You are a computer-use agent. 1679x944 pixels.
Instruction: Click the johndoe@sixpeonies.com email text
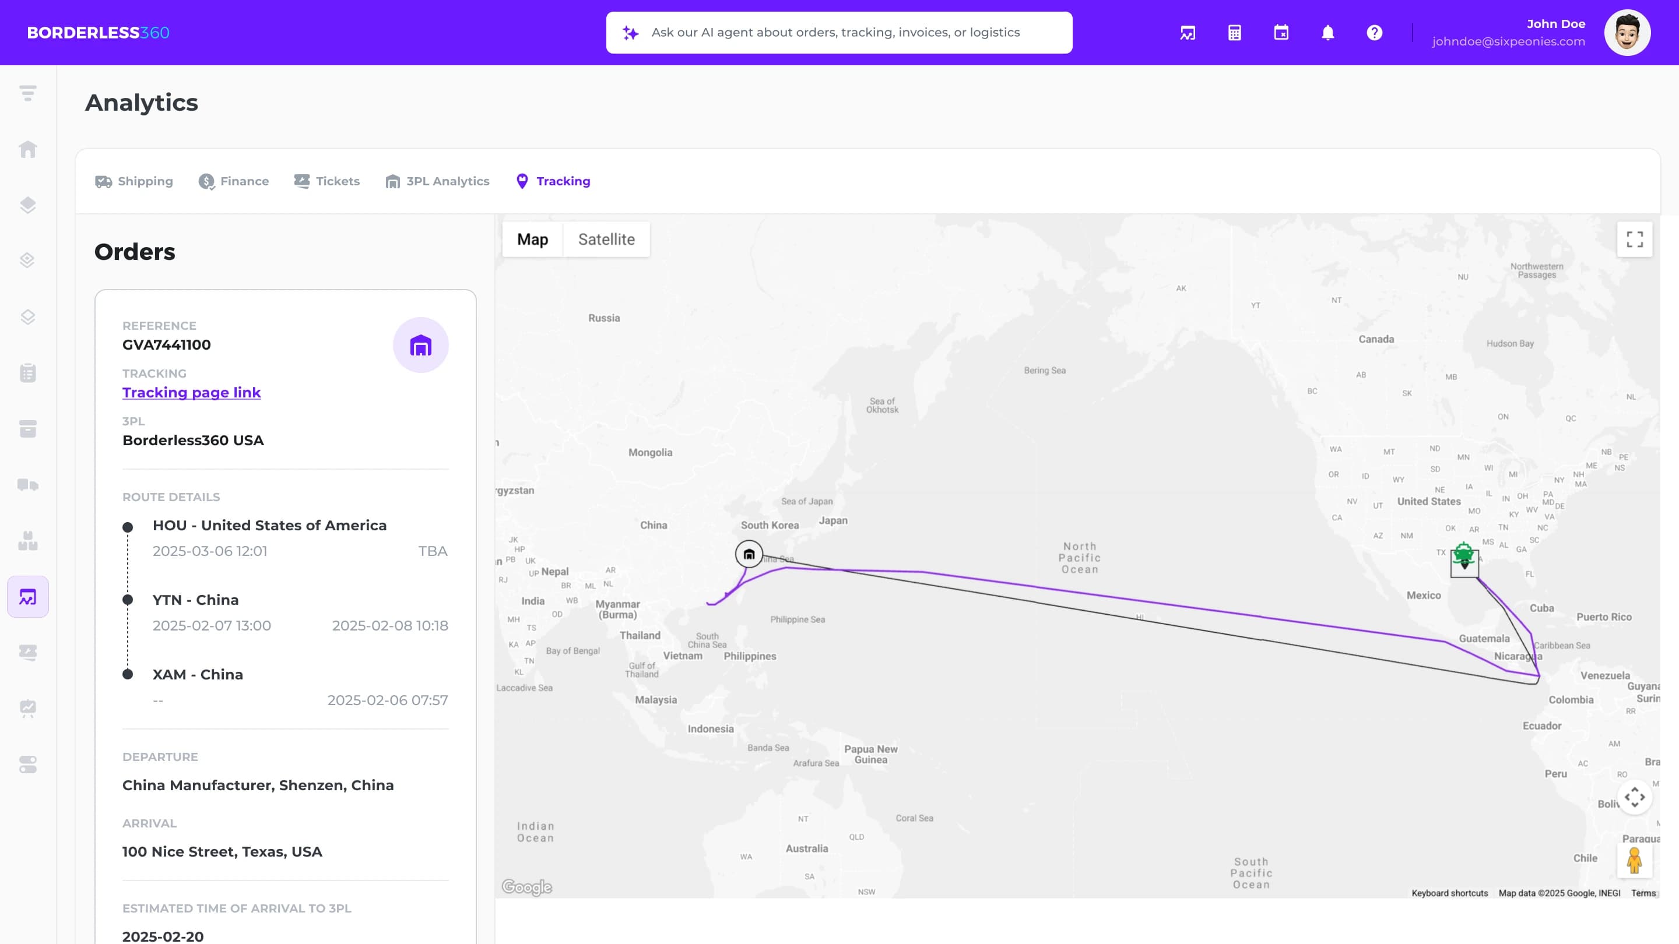point(1508,41)
